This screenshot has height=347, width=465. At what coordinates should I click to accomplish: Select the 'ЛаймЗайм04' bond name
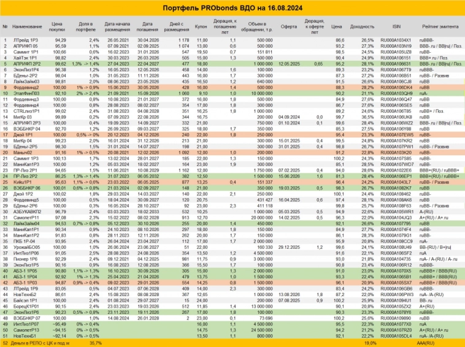26,224
